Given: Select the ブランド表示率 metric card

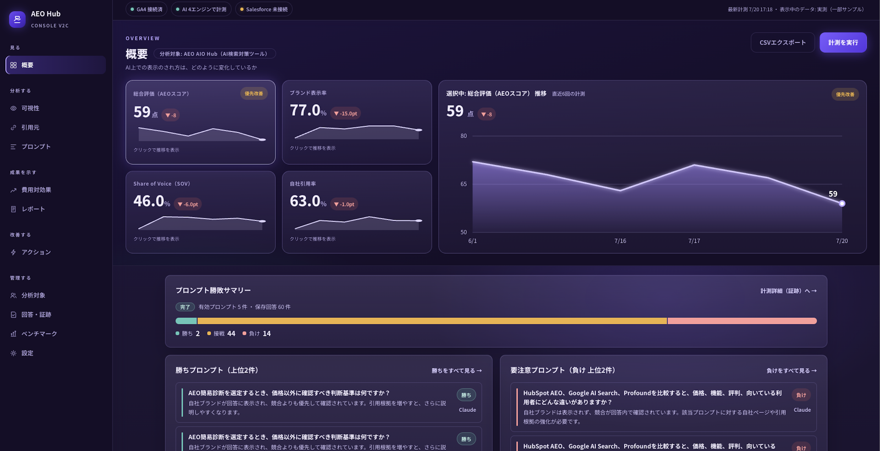Looking at the screenshot, I should click(x=357, y=122).
